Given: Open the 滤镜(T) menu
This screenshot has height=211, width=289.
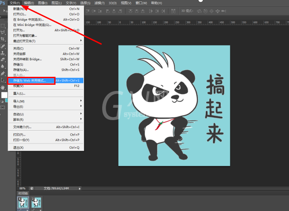Looking at the screenshot, I should [x=100, y=3].
